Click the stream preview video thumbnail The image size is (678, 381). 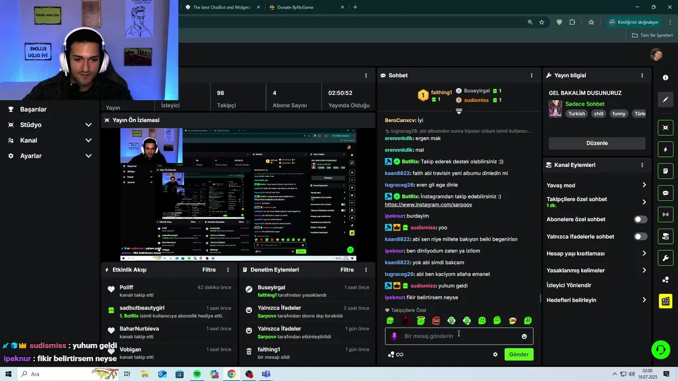pyautogui.click(x=238, y=194)
